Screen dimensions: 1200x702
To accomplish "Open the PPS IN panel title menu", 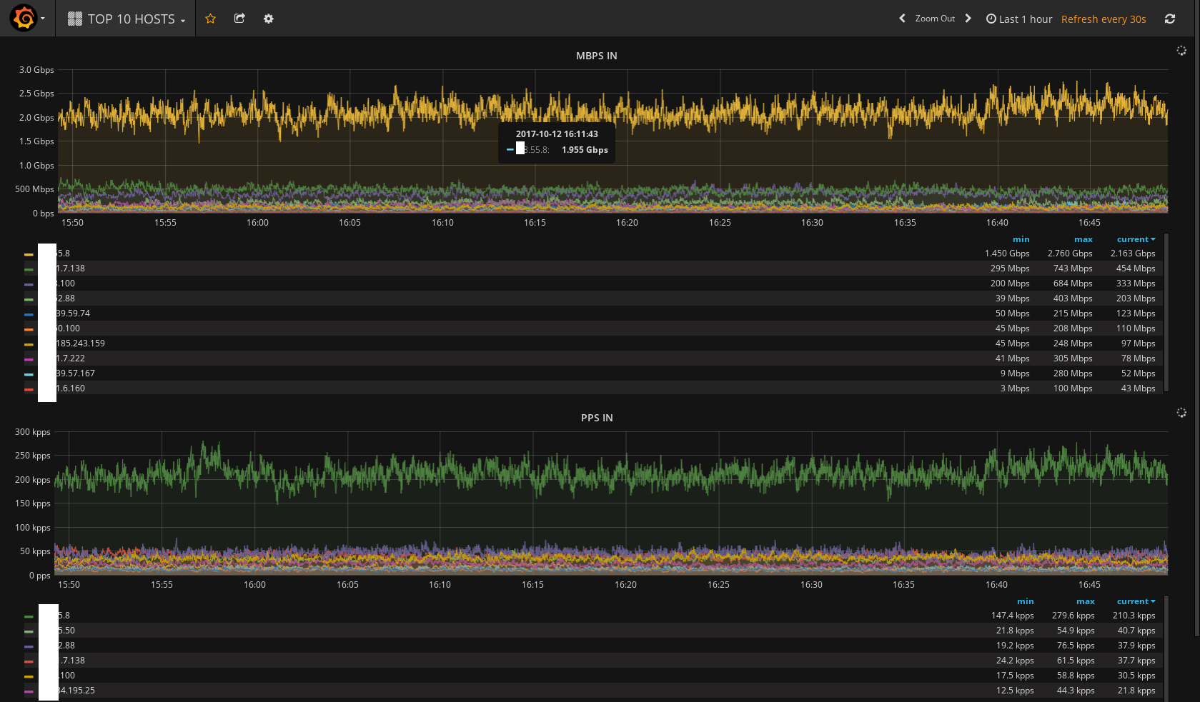I will (x=596, y=418).
